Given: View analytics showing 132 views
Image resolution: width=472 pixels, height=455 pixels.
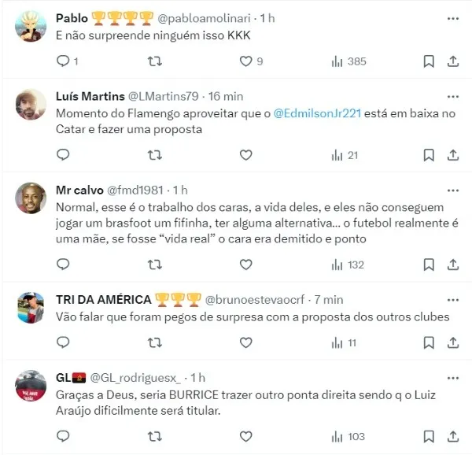Looking at the screenshot, I should pos(348,265).
